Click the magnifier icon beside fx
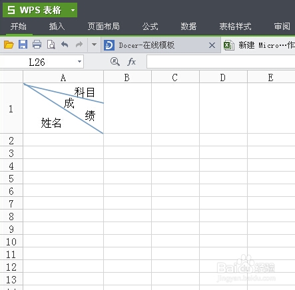Image resolution: width=295 pixels, height=290 pixels. (115, 61)
